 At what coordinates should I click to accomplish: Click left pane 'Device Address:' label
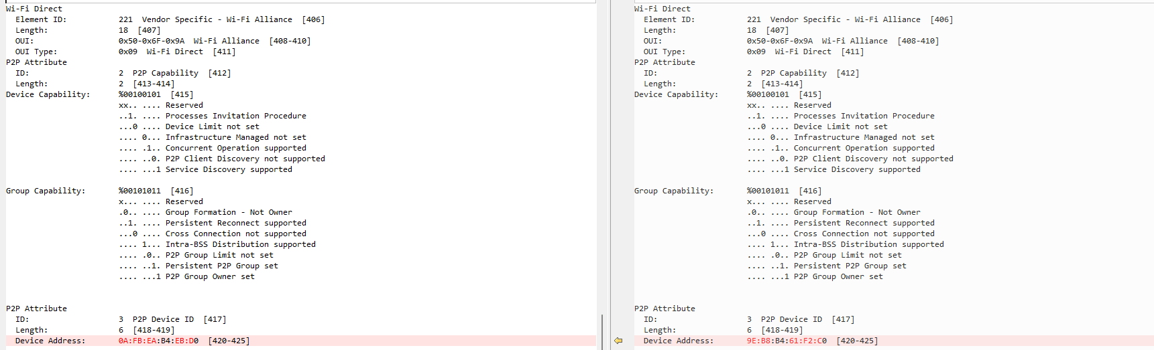(50, 341)
